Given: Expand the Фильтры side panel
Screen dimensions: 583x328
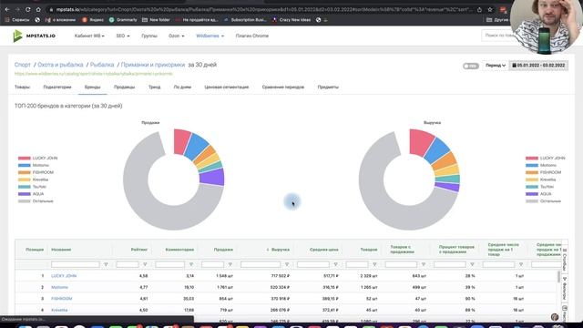Looking at the screenshot, I should tap(565, 289).
